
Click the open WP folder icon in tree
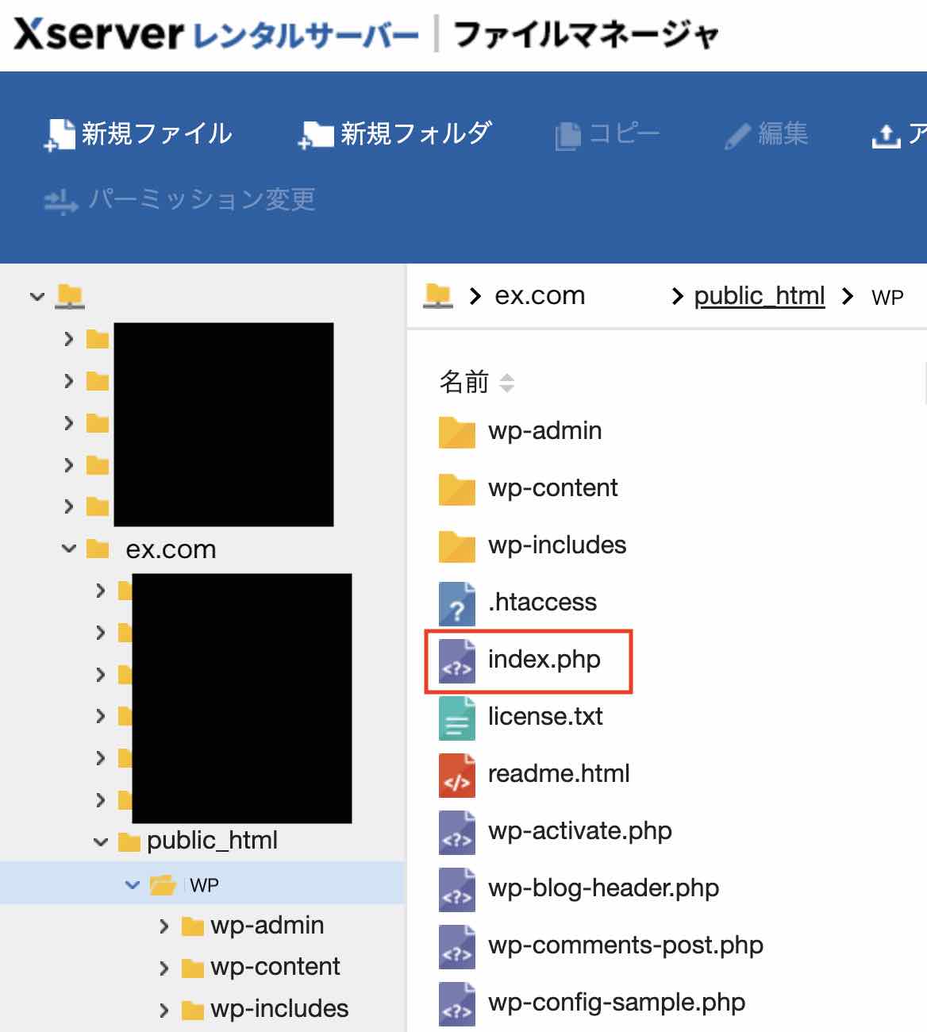coord(163,884)
